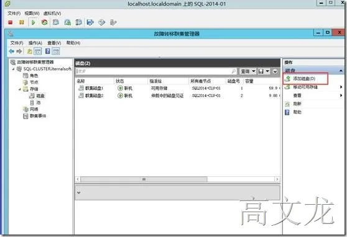Click into the disk search filter field
Viewport: 347px width, 237px height.
154,71
